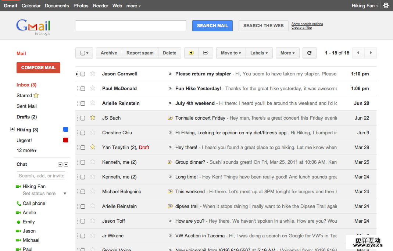Expand the 12 more labels list

pos(26,151)
